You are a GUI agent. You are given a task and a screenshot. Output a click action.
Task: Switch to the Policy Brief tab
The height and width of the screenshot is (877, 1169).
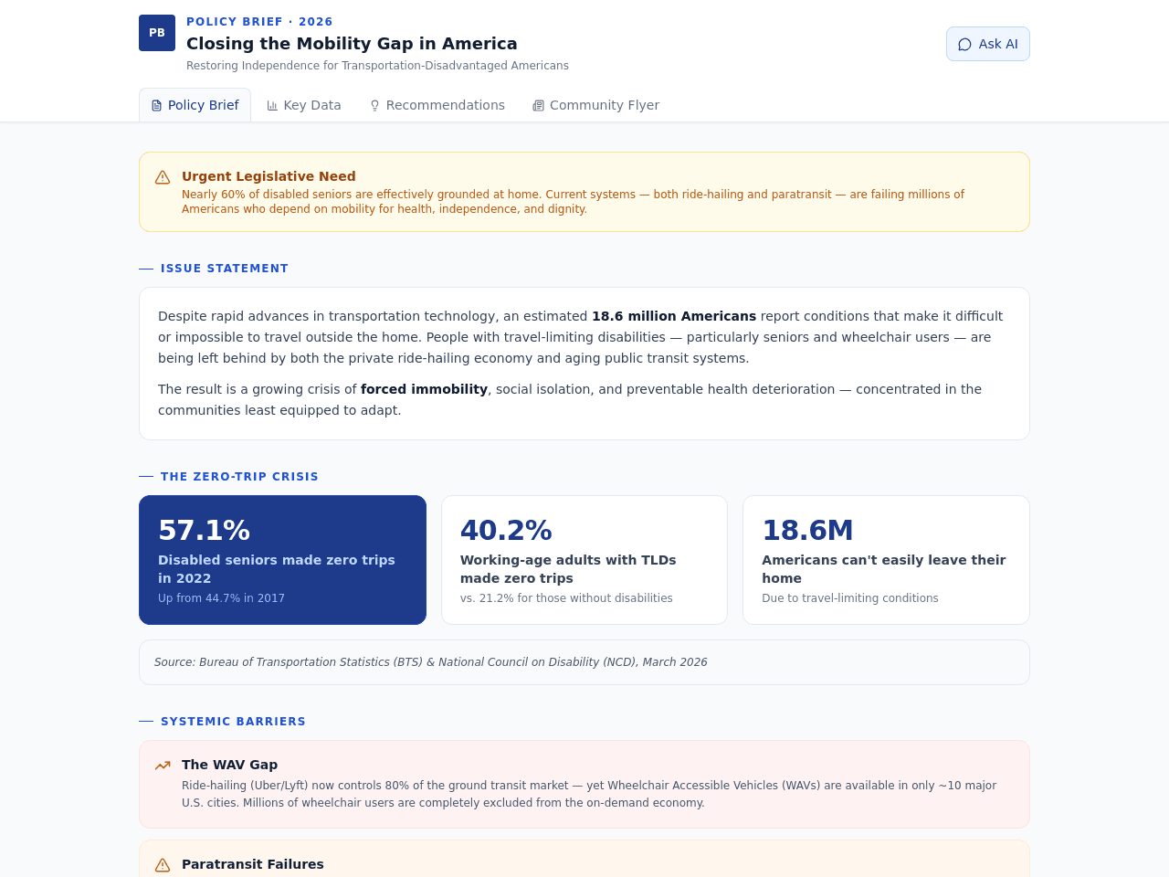[195, 105]
